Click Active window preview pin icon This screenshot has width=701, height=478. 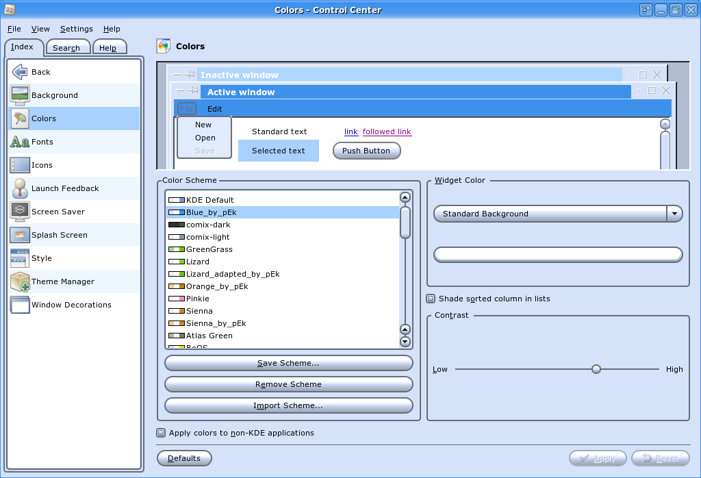point(193,90)
